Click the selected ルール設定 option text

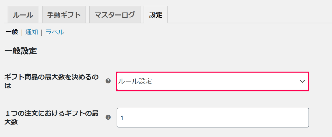click(135, 81)
